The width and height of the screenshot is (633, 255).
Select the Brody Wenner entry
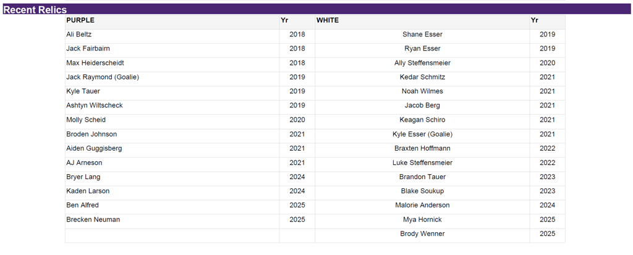422,234
